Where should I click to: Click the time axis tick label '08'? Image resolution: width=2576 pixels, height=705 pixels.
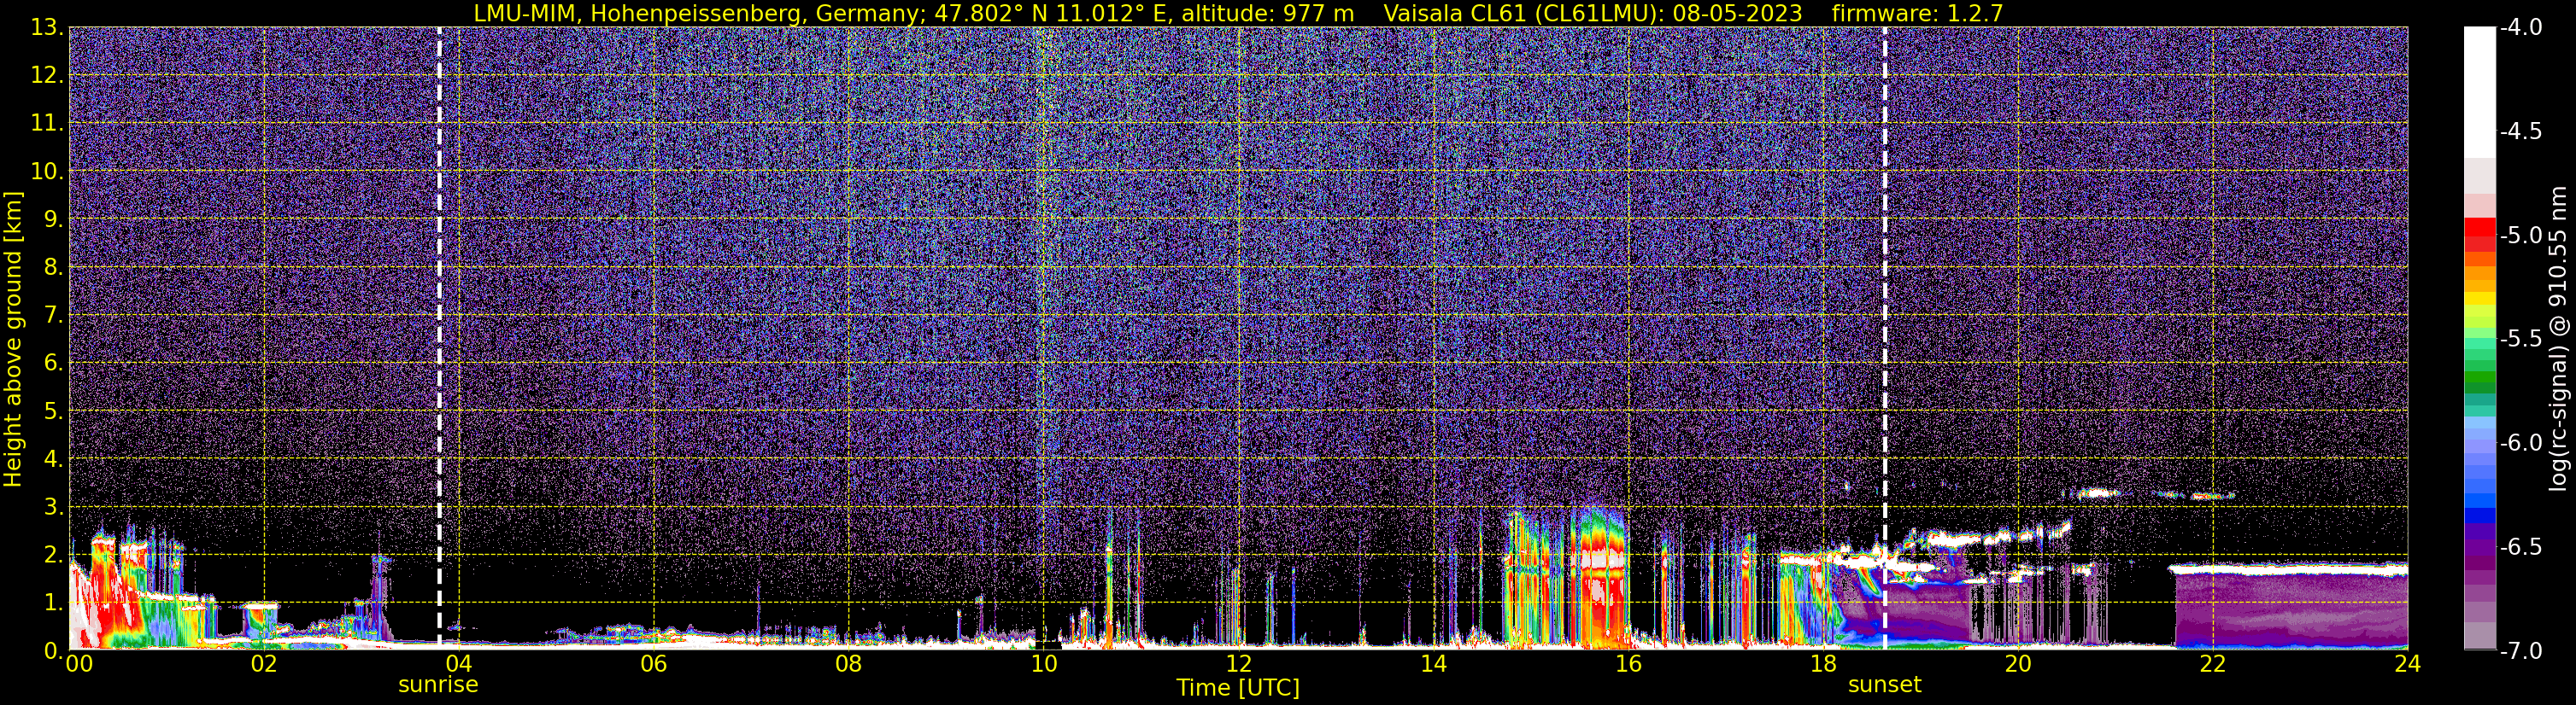pos(848,664)
